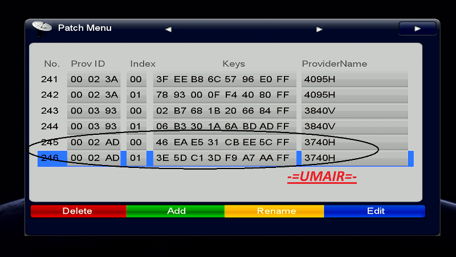Viewport: 456px width, 257px height.
Task: Select the ProviderName 3740H in row 246
Action: 355,158
